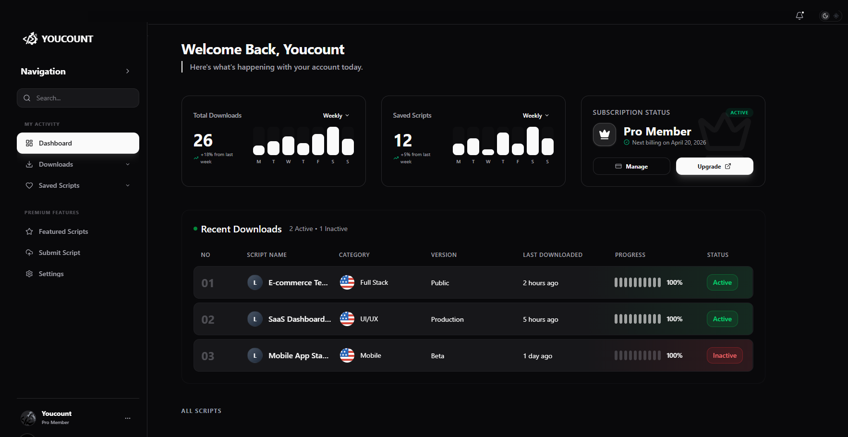Viewport: 848px width, 437px height.
Task: Click the Manage subscription button
Action: [631, 166]
